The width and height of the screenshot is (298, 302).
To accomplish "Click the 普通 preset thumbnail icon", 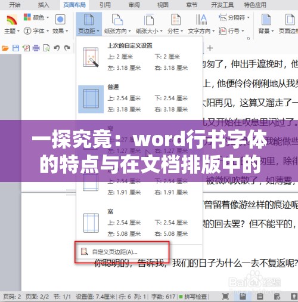I will point(91,99).
